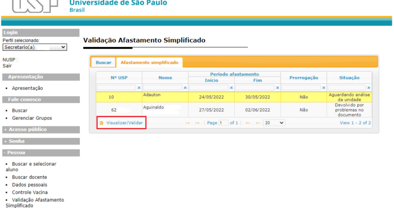The width and height of the screenshot is (394, 208).
Task: Go to next page of results
Action: 248,123
